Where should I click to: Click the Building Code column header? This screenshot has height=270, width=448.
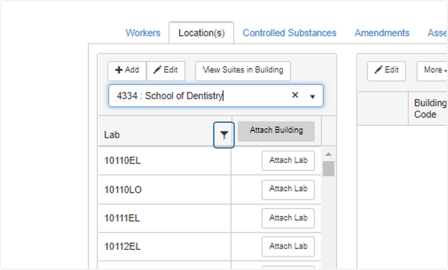click(x=429, y=109)
